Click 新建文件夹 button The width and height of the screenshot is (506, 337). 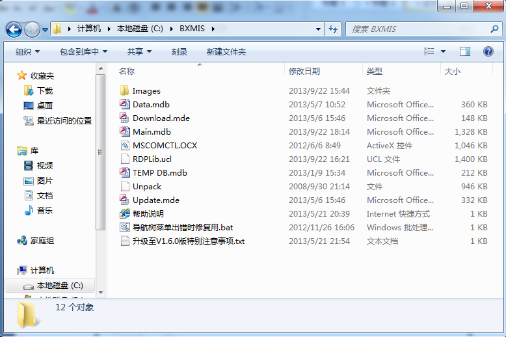point(226,51)
